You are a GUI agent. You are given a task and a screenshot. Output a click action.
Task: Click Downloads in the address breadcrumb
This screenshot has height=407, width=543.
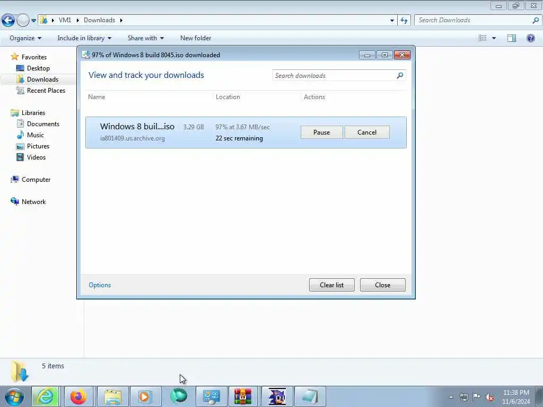(x=99, y=20)
